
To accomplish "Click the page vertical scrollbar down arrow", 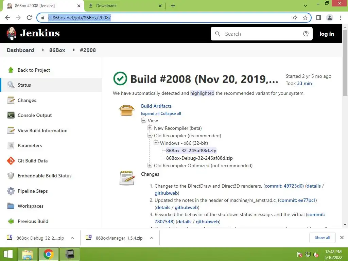I will (x=345, y=225).
